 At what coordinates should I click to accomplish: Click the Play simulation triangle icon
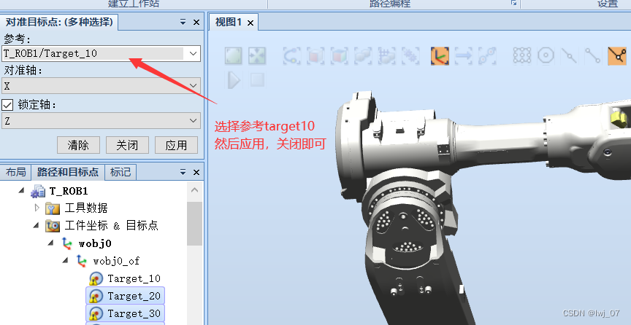coord(234,79)
